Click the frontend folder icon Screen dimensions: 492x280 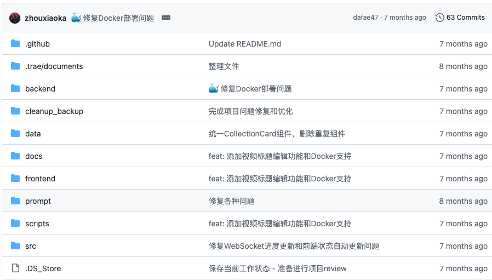15,178
